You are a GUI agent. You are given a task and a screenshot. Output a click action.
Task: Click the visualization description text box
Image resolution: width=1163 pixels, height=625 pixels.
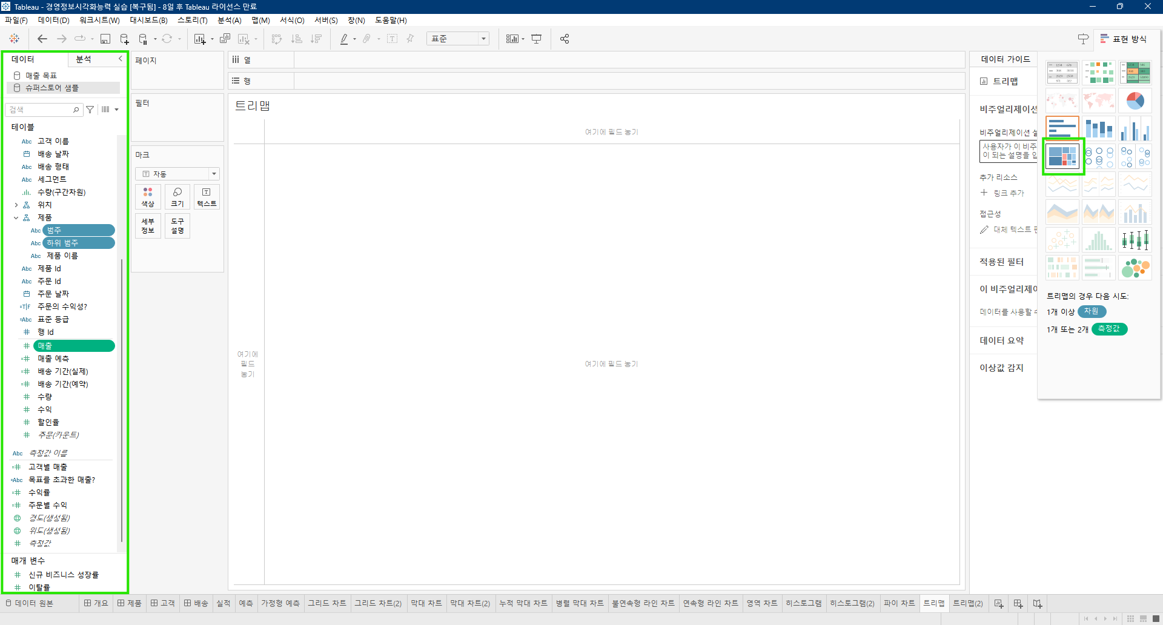(x=1009, y=151)
